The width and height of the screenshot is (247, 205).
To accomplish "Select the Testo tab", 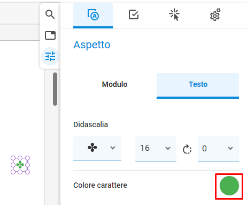I will [198, 84].
